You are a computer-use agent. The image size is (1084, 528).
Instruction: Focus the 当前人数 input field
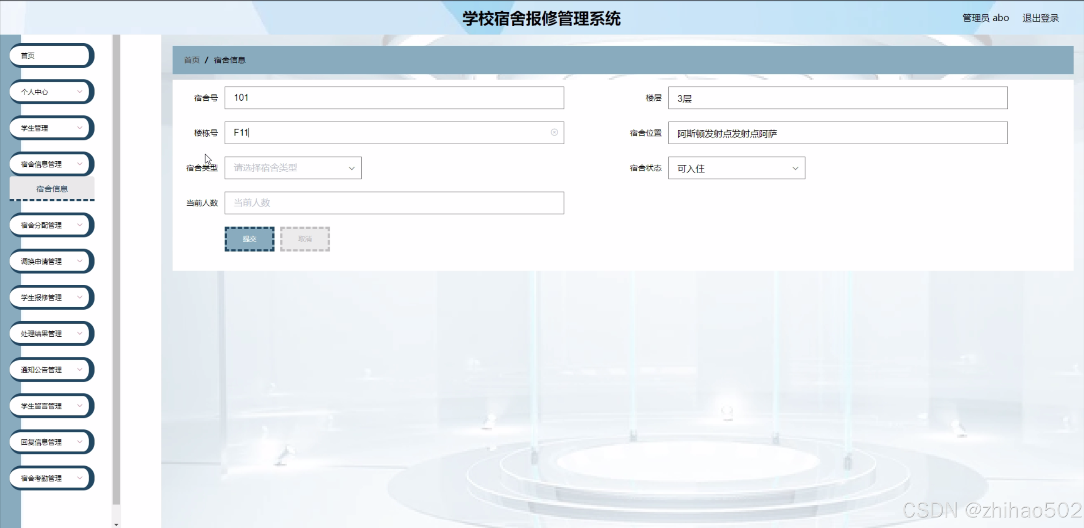coord(394,203)
